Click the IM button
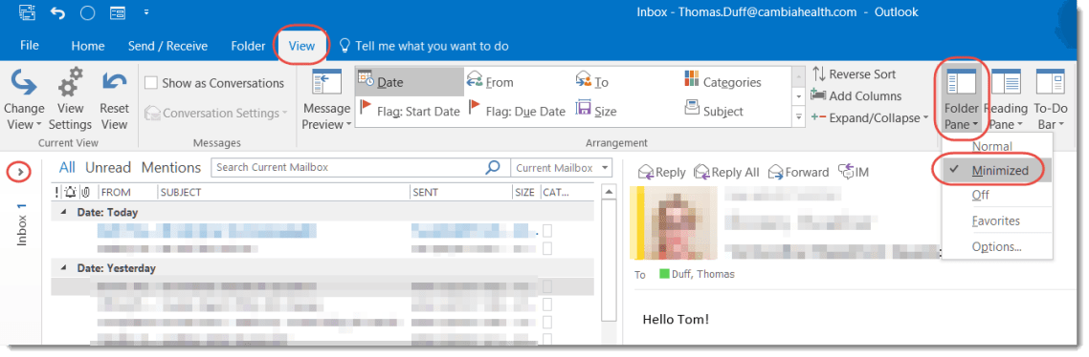Image resolution: width=1089 pixels, height=357 pixels. tap(854, 172)
